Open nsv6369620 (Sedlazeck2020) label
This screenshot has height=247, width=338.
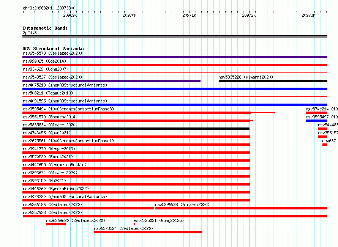[x=76, y=220]
